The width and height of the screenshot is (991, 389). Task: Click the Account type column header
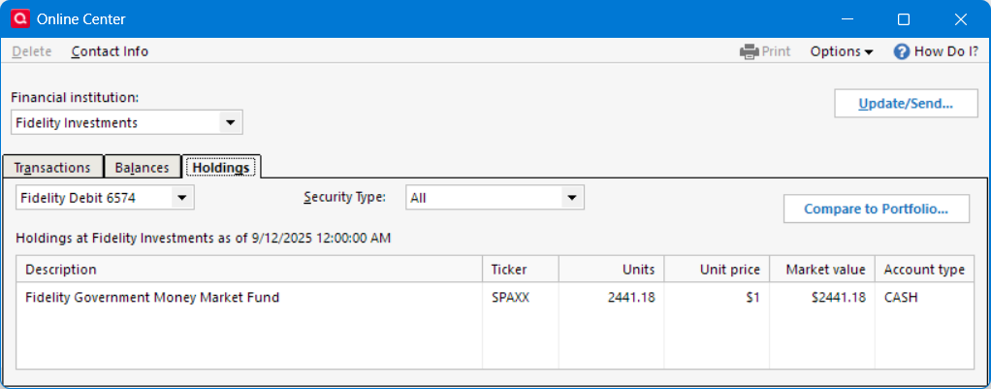924,270
